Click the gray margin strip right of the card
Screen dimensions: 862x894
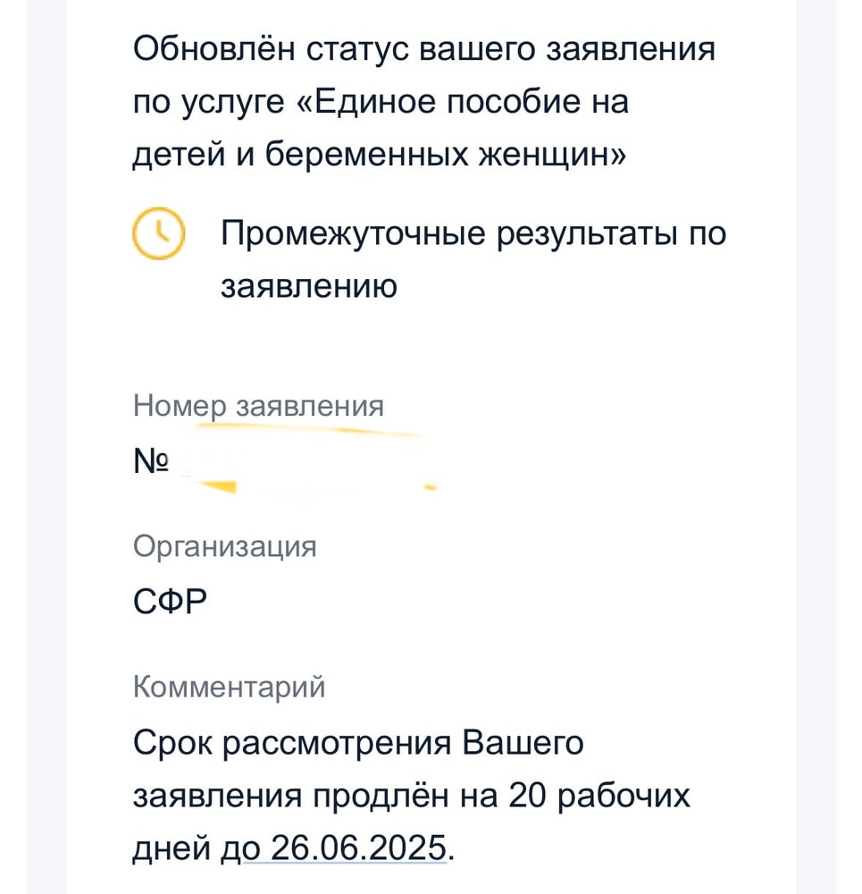point(816,447)
